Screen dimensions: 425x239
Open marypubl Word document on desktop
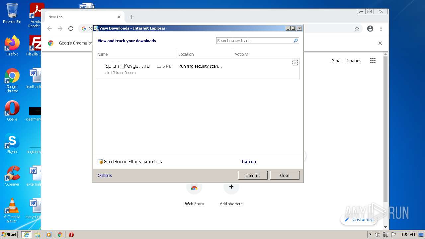(x=34, y=208)
